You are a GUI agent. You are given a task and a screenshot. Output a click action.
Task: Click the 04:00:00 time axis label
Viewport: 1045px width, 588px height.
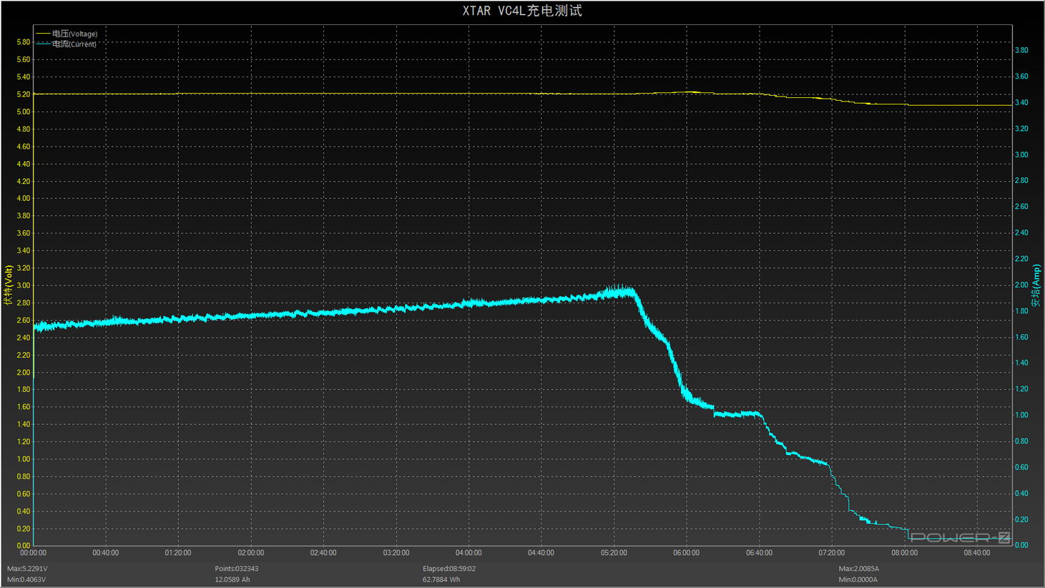tap(468, 553)
